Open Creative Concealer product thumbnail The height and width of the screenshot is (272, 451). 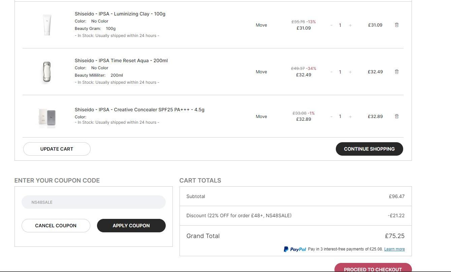47,117
